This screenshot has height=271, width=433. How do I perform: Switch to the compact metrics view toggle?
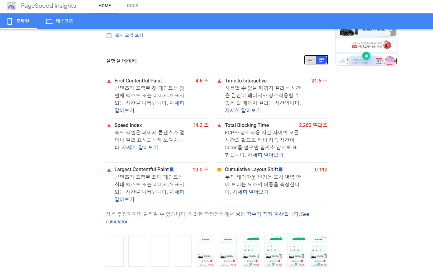[310, 60]
